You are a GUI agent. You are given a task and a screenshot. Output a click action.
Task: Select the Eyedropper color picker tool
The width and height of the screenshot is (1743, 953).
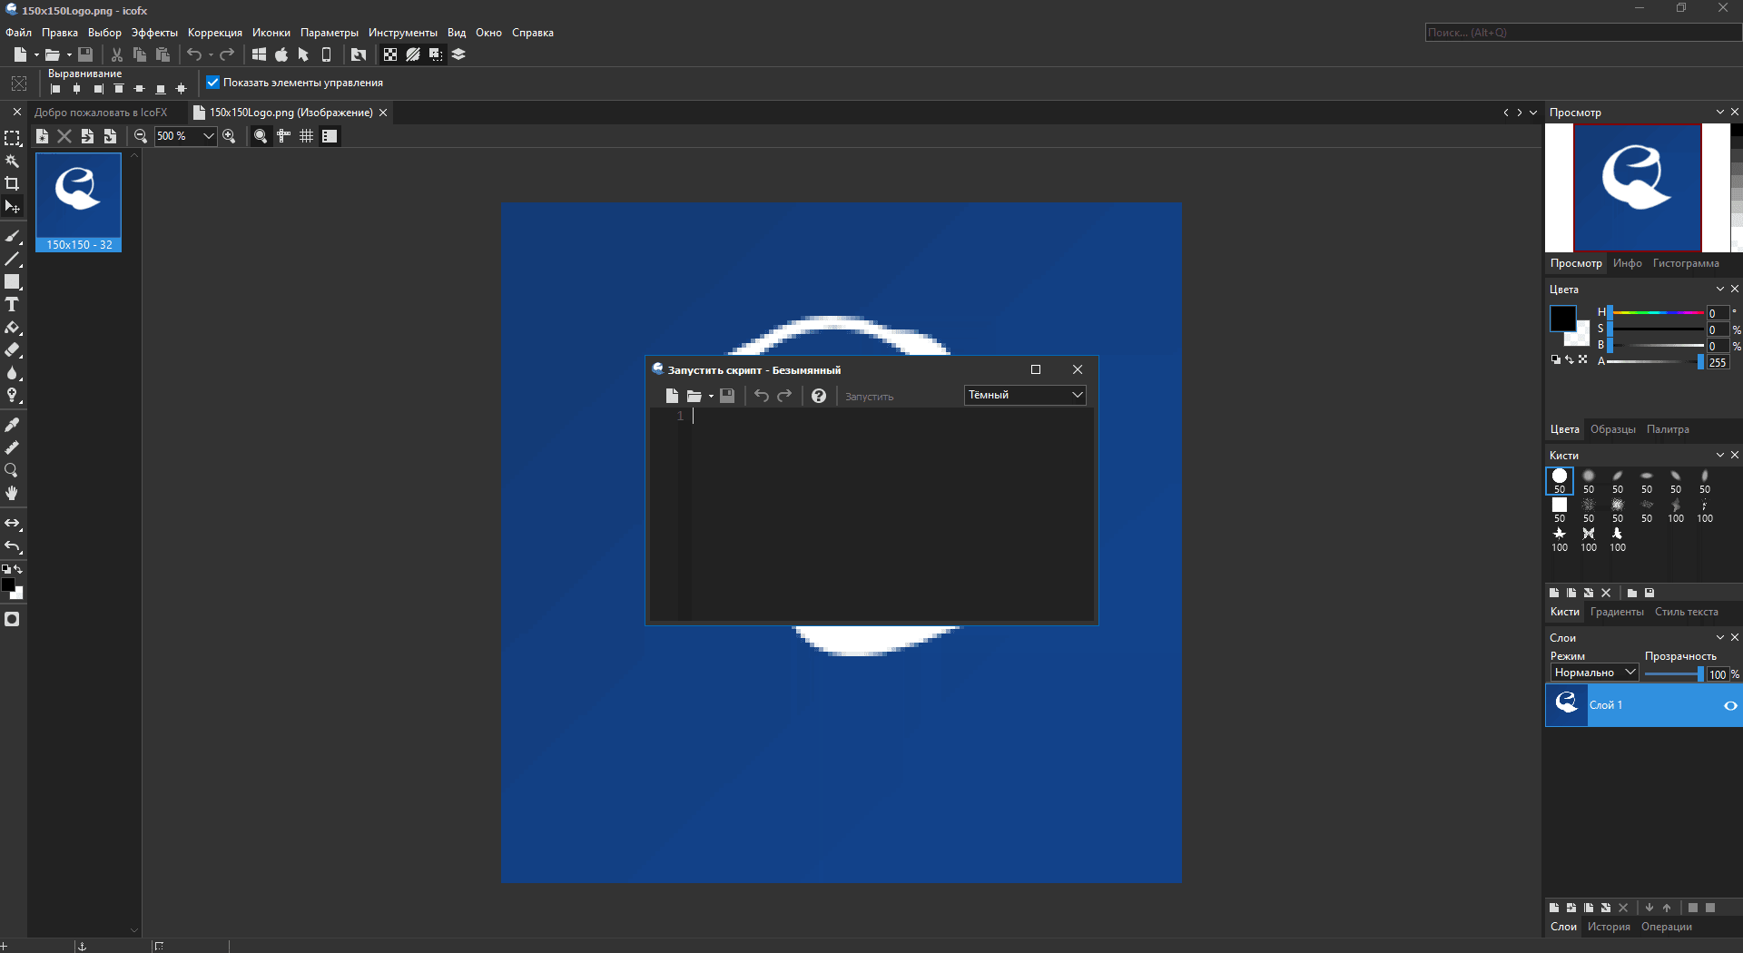point(12,425)
